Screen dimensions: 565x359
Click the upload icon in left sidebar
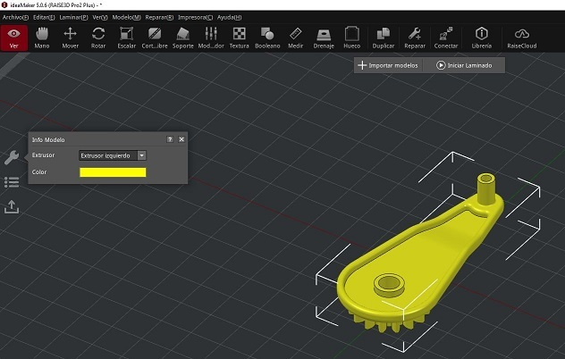[x=12, y=206]
